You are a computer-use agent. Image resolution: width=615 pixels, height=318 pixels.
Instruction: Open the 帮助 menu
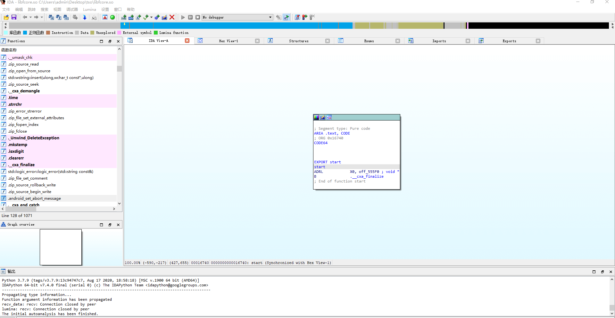[x=131, y=10]
